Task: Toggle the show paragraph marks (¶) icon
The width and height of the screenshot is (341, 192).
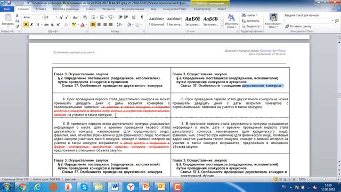Action: pyautogui.click(x=142, y=17)
